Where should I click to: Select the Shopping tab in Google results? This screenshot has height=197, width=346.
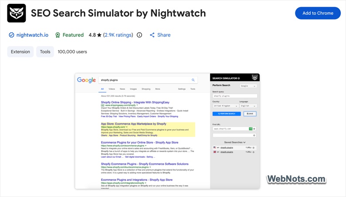pyautogui.click(x=146, y=89)
